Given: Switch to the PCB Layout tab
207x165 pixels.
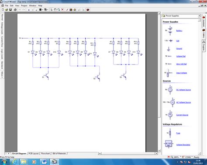Looking at the screenshot, I should (x=34, y=153).
